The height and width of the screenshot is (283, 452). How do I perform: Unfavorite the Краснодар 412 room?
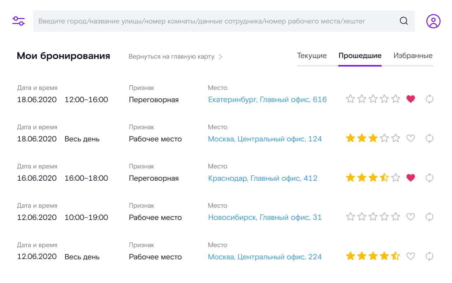410,178
